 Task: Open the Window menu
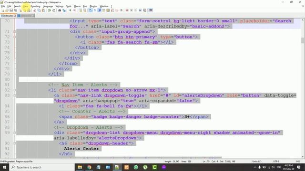point(104,6)
